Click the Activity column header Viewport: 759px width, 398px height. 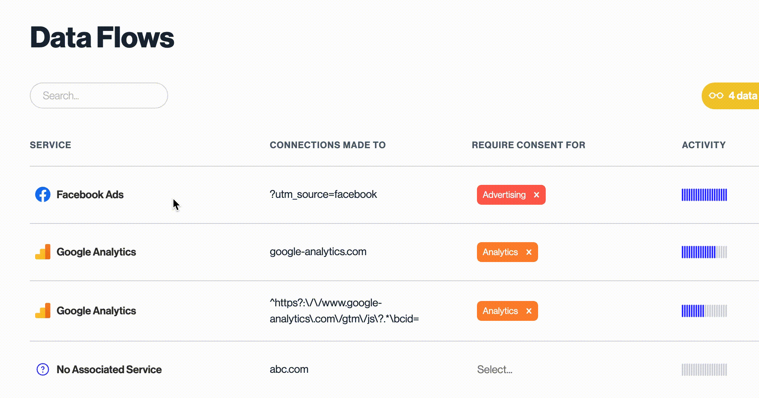pyautogui.click(x=704, y=145)
